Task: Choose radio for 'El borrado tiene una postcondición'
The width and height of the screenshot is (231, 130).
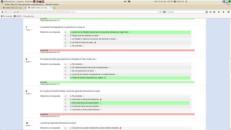Action: pos(65,103)
